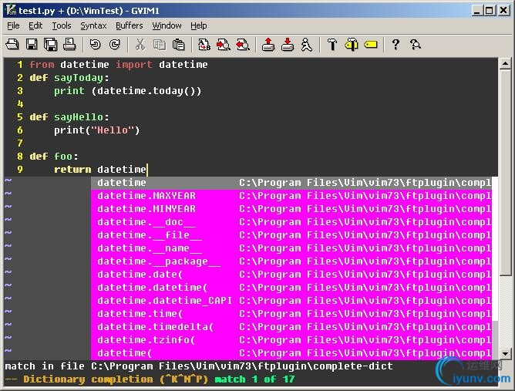Select the plain datetime completion entry
Screen dimensions: 515x391
(291, 183)
